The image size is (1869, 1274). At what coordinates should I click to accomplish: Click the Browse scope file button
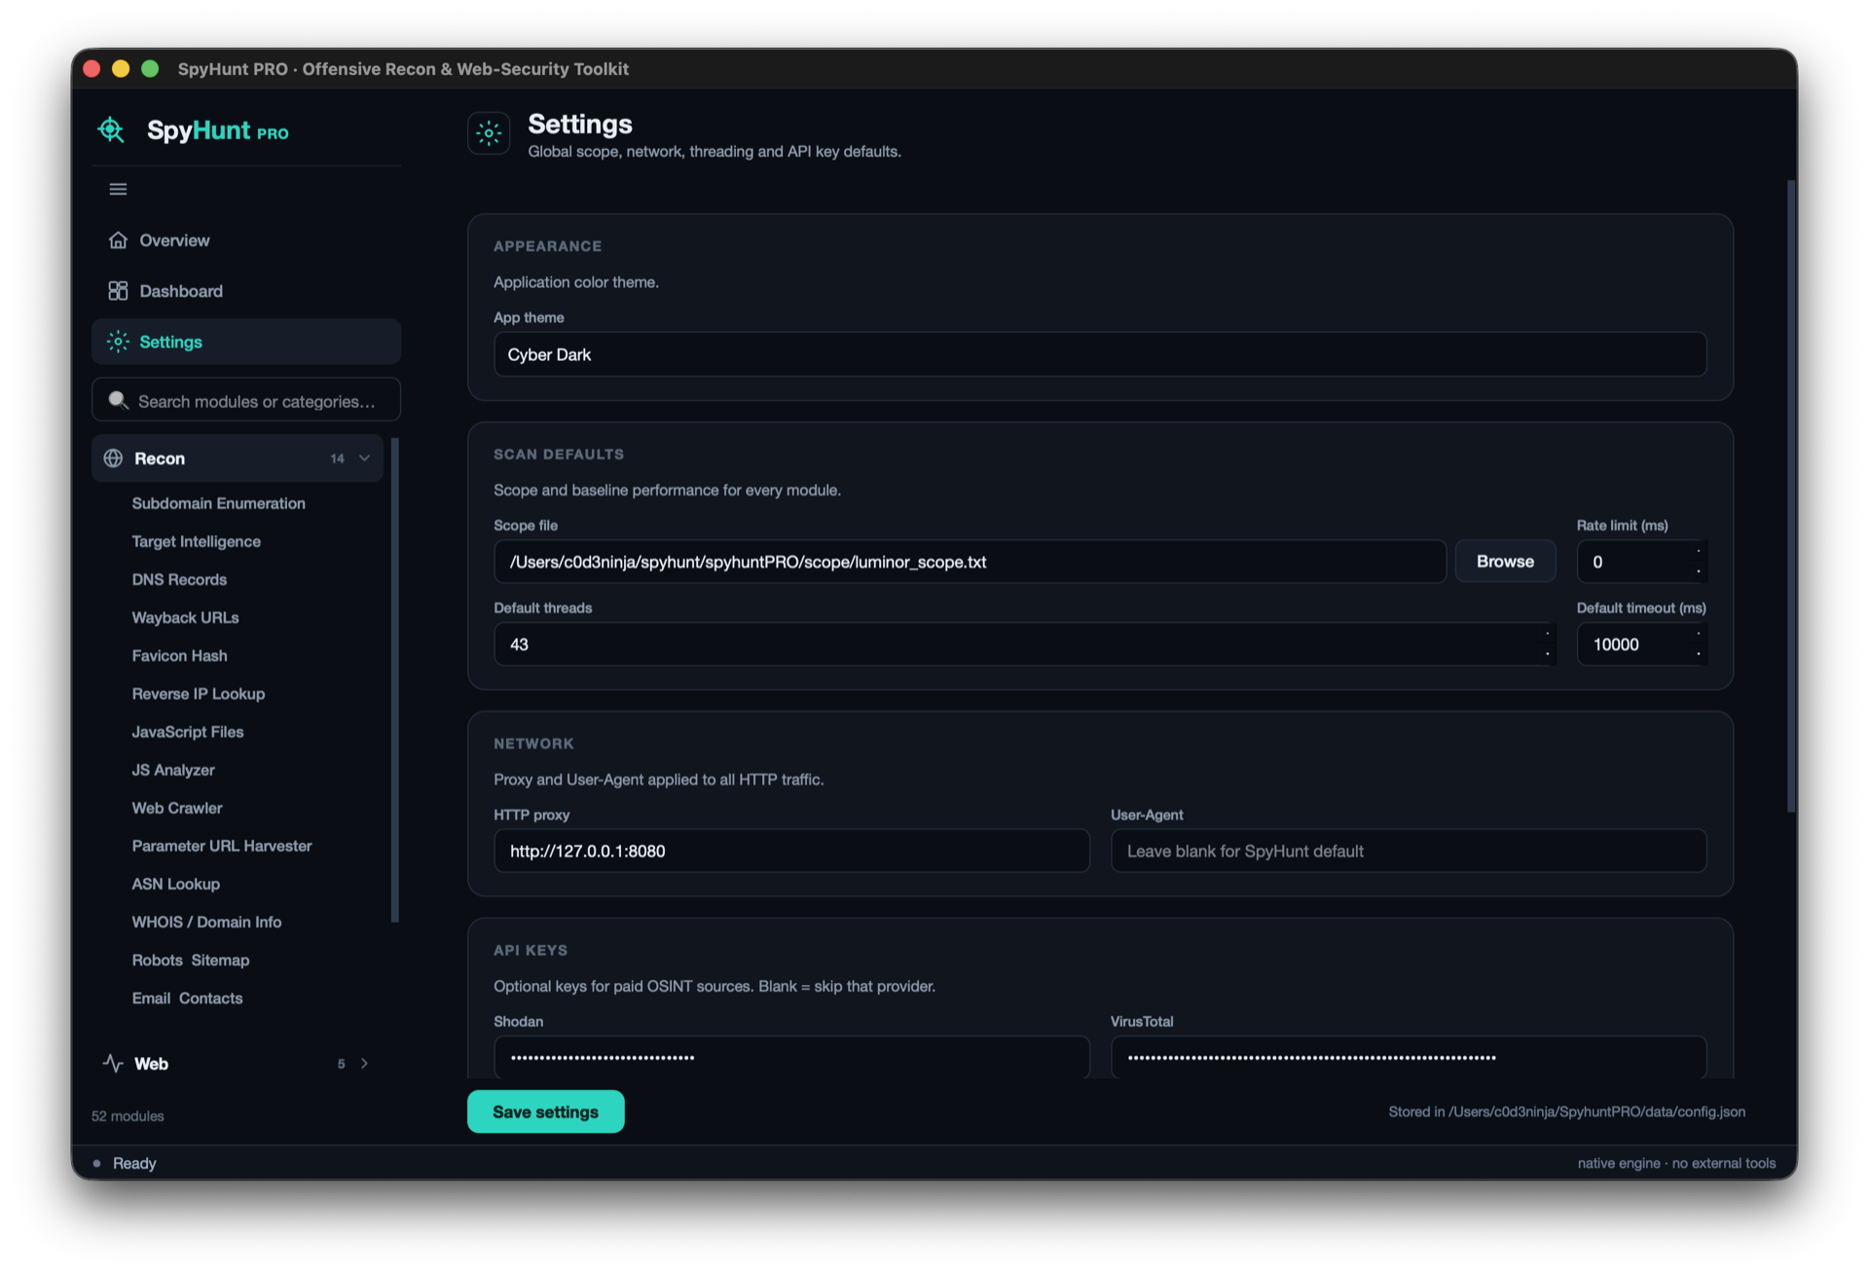click(x=1505, y=561)
